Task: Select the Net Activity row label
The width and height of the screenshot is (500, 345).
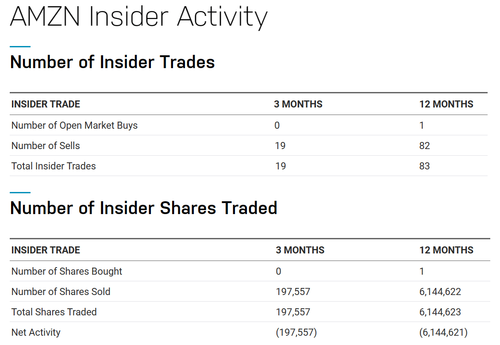Action: (x=36, y=333)
